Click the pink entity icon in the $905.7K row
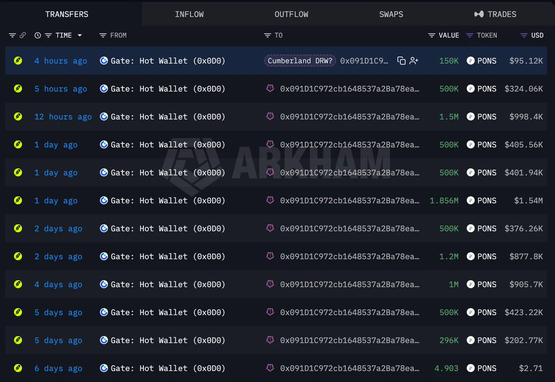555x382 pixels. (x=270, y=284)
